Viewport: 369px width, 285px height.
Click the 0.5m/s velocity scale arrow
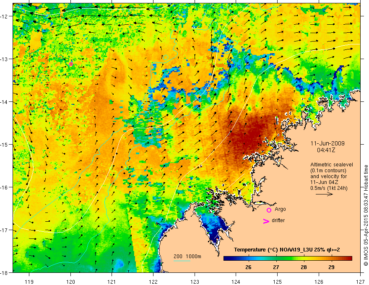click(324, 194)
